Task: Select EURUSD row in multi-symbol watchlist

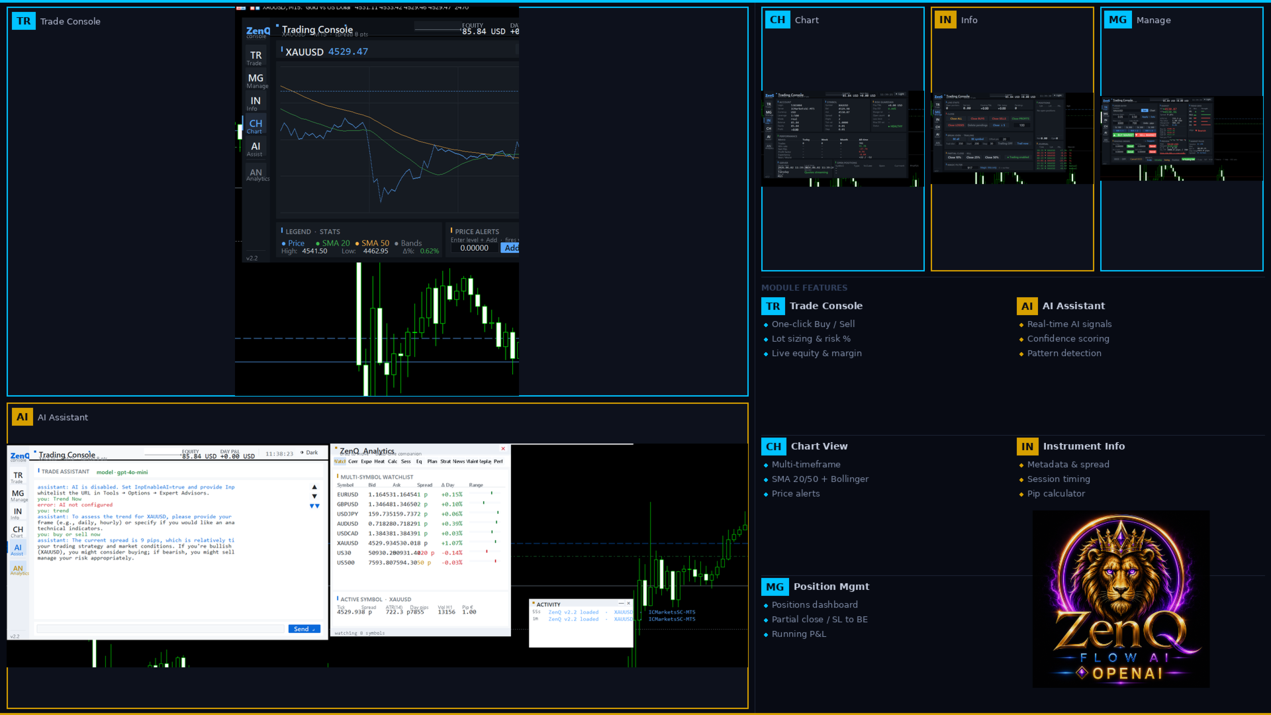Action: click(x=421, y=495)
